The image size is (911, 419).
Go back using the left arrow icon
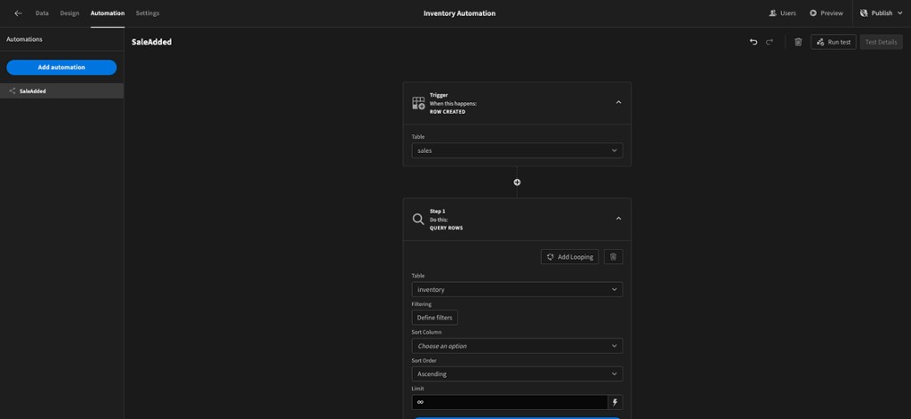(x=18, y=13)
